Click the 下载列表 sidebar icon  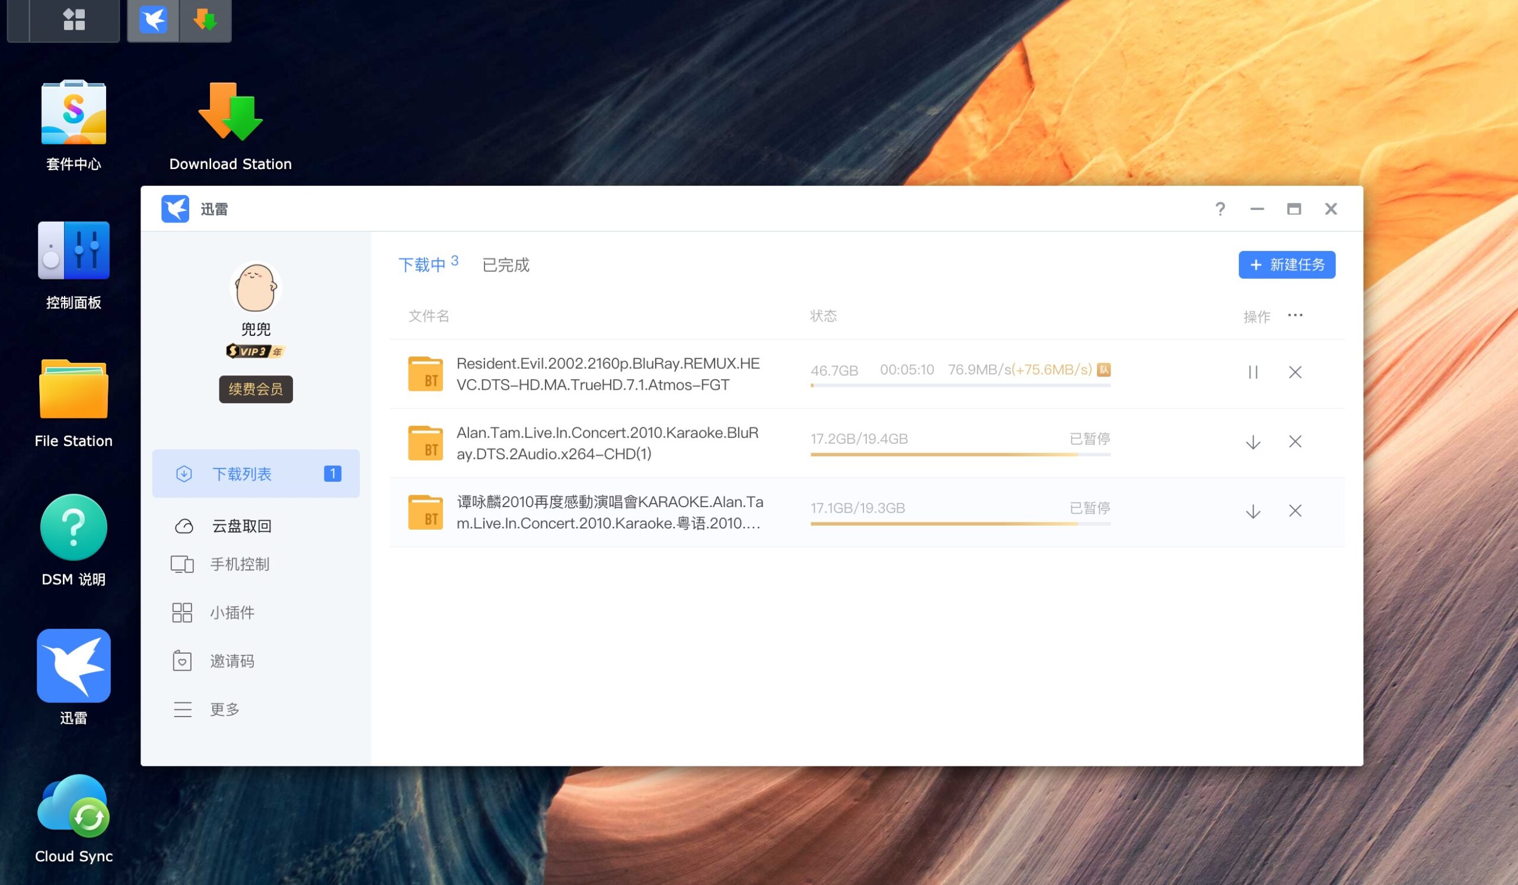183,473
